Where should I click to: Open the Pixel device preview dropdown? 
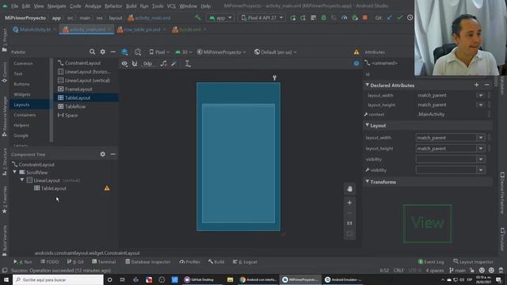159,52
